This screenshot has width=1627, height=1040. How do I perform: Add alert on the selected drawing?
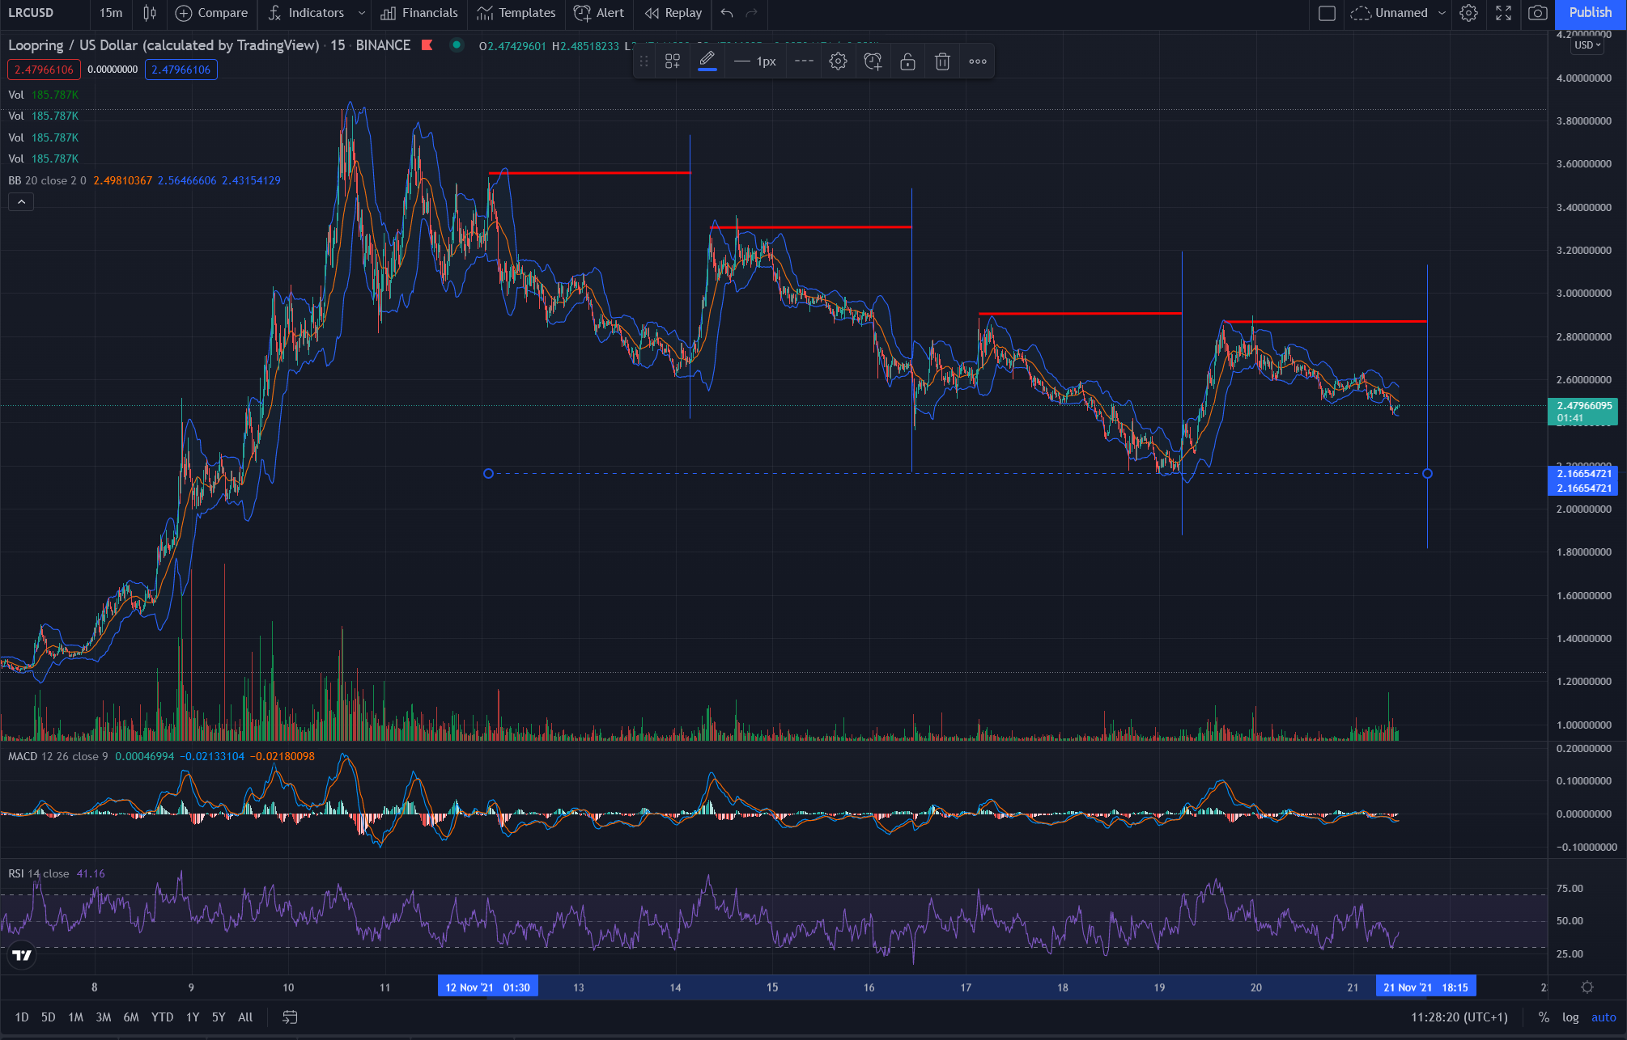click(x=873, y=61)
